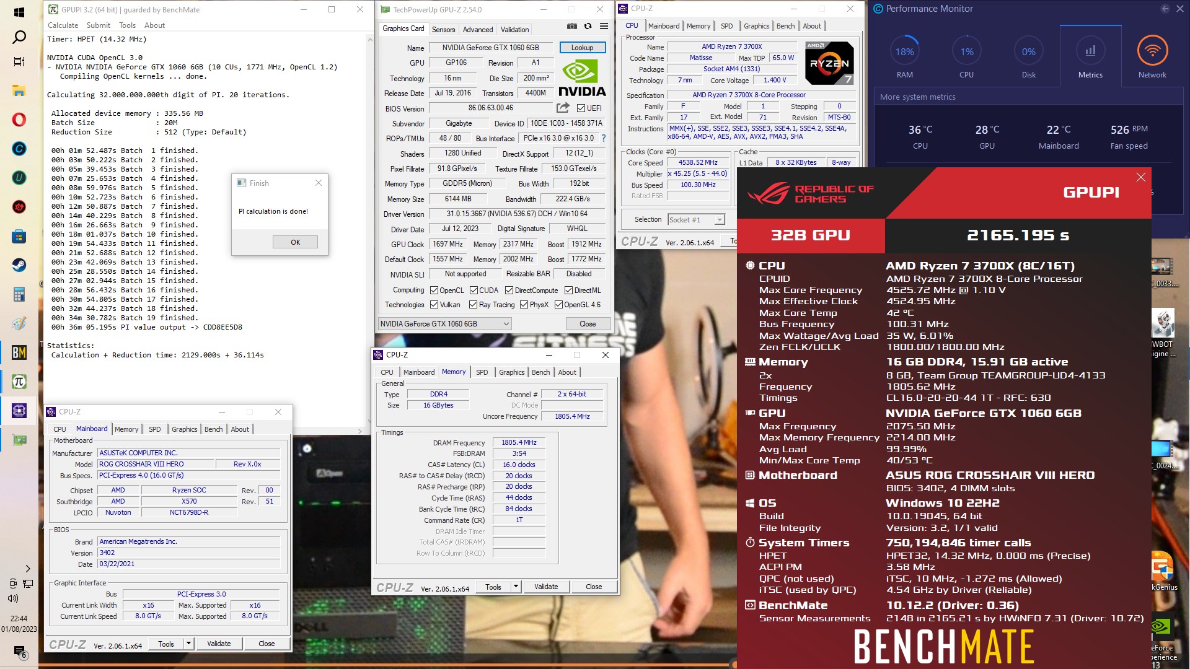1190x669 pixels.
Task: Open GPU selection dropdown in GPU-Z
Action: point(444,323)
